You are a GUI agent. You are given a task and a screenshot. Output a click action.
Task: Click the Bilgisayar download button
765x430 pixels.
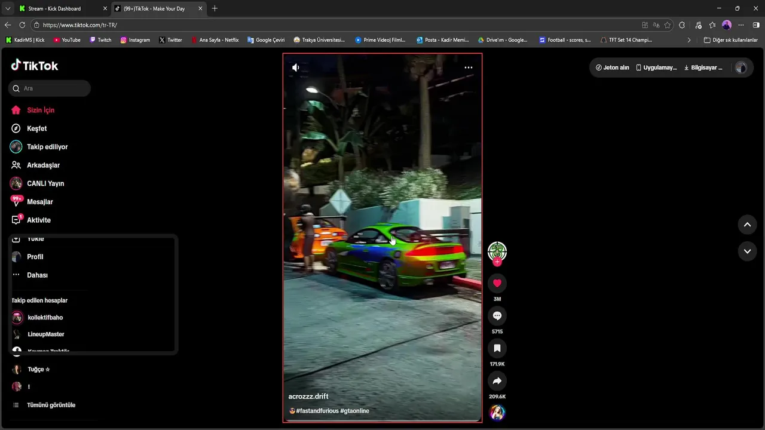[x=703, y=67]
